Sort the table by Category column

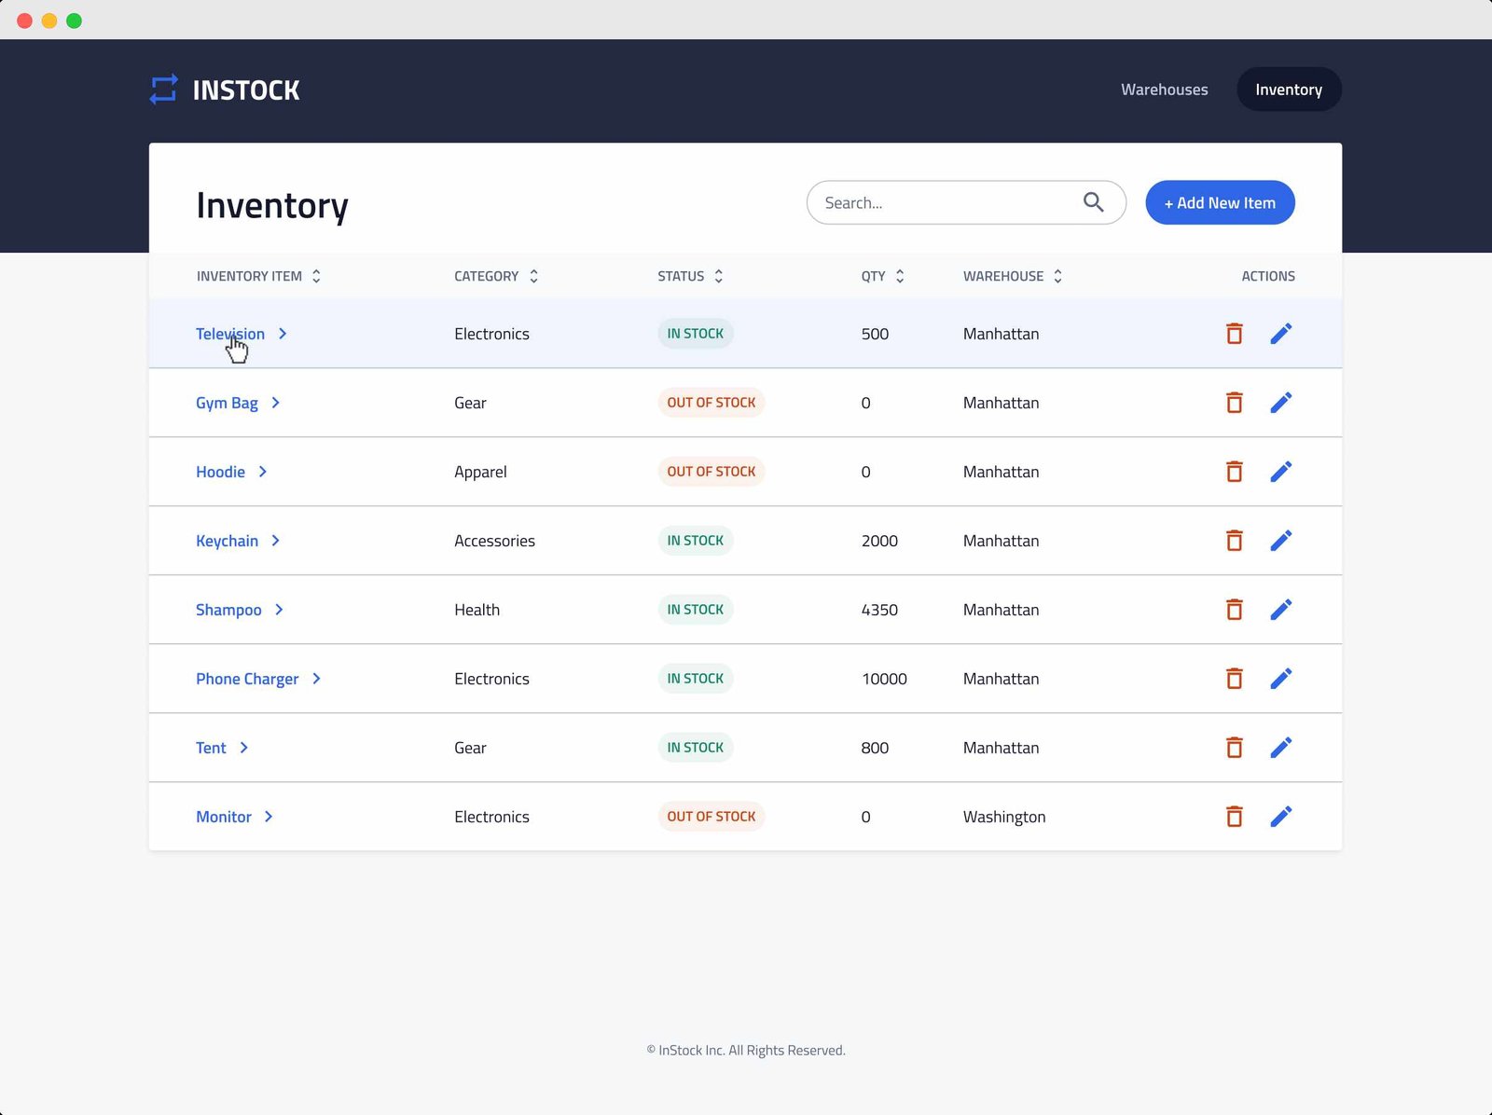[x=533, y=276]
